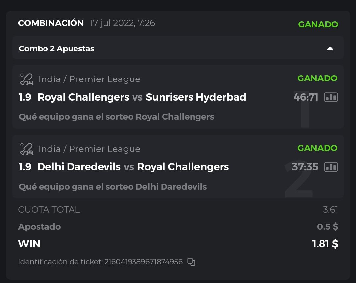This screenshot has height=283, width=356.
Task: Open the Delhi Daredevils vs Royal Challengers match
Action: [133, 167]
